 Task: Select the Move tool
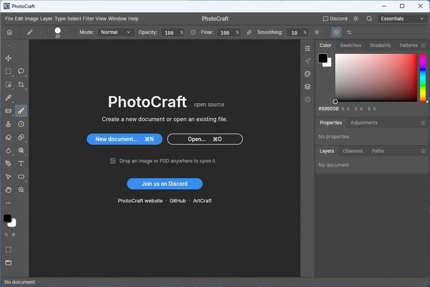pos(8,58)
